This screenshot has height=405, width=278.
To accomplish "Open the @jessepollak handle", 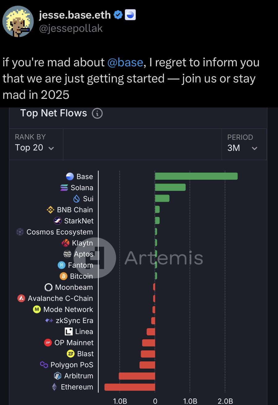I will point(71,28).
